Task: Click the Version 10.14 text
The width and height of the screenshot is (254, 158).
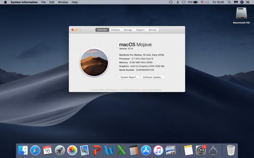Action: click(126, 49)
